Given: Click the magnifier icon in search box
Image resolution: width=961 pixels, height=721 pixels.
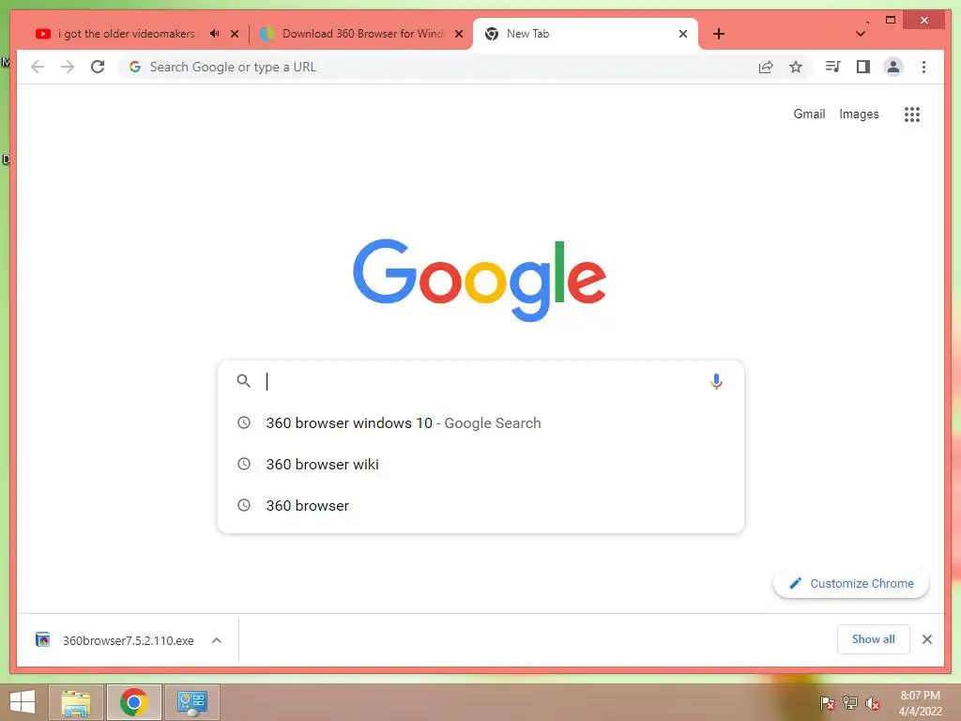Looking at the screenshot, I should pyautogui.click(x=243, y=381).
